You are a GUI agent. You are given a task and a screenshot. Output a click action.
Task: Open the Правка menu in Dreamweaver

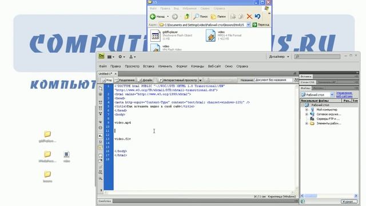click(x=116, y=66)
